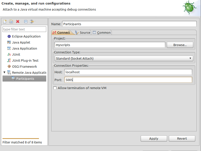The width and height of the screenshot is (201, 151).
Task: Select the Participants configuration entry
Action: tap(24, 79)
